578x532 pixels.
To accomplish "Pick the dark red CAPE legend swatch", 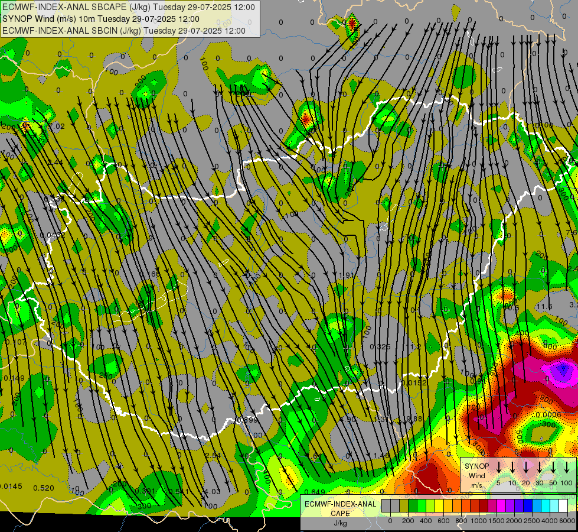I will (484, 506).
